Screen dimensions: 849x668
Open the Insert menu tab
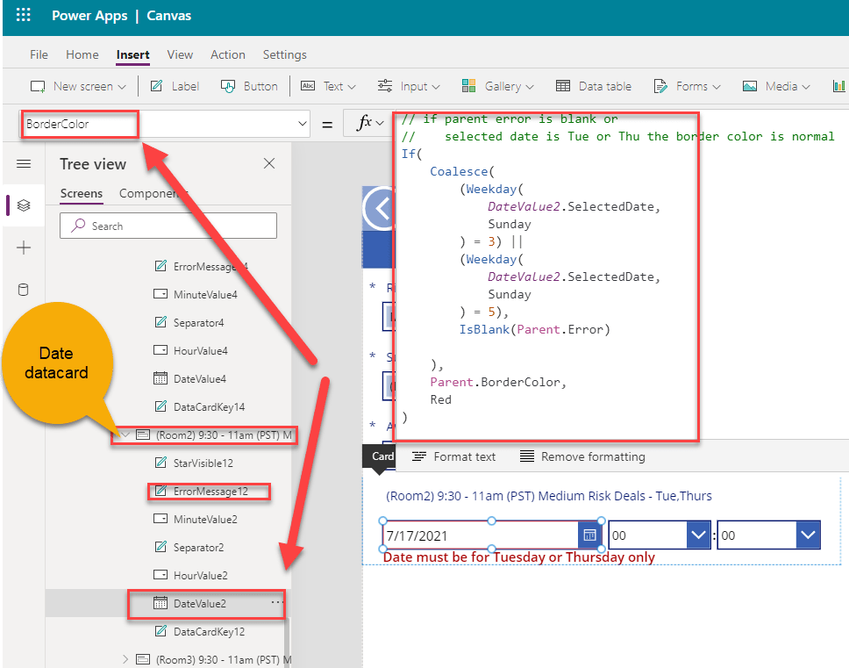pyautogui.click(x=132, y=54)
